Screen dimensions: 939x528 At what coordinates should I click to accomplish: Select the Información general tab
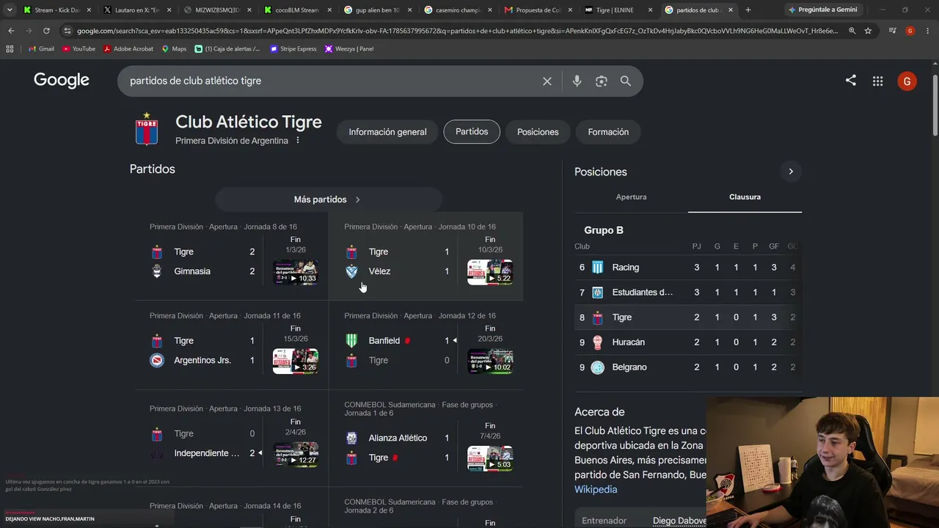point(387,132)
